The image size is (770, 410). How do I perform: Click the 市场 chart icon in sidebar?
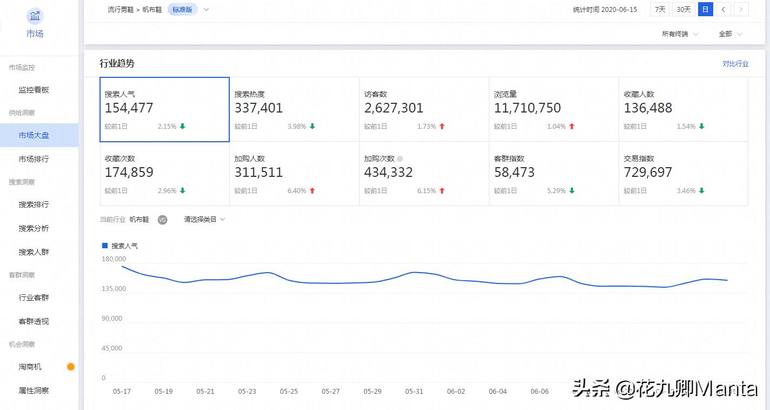[35, 16]
